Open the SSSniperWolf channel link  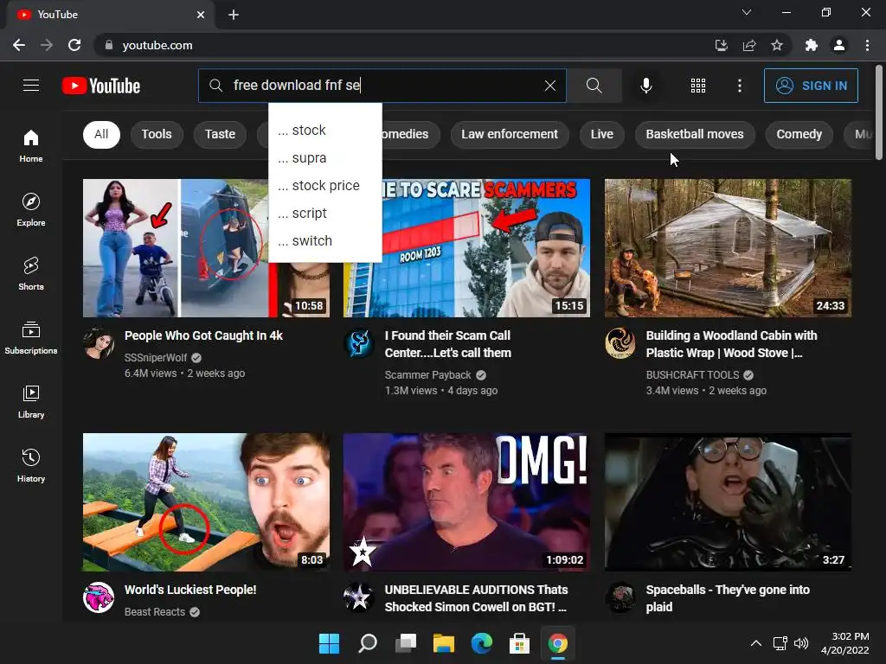[156, 357]
